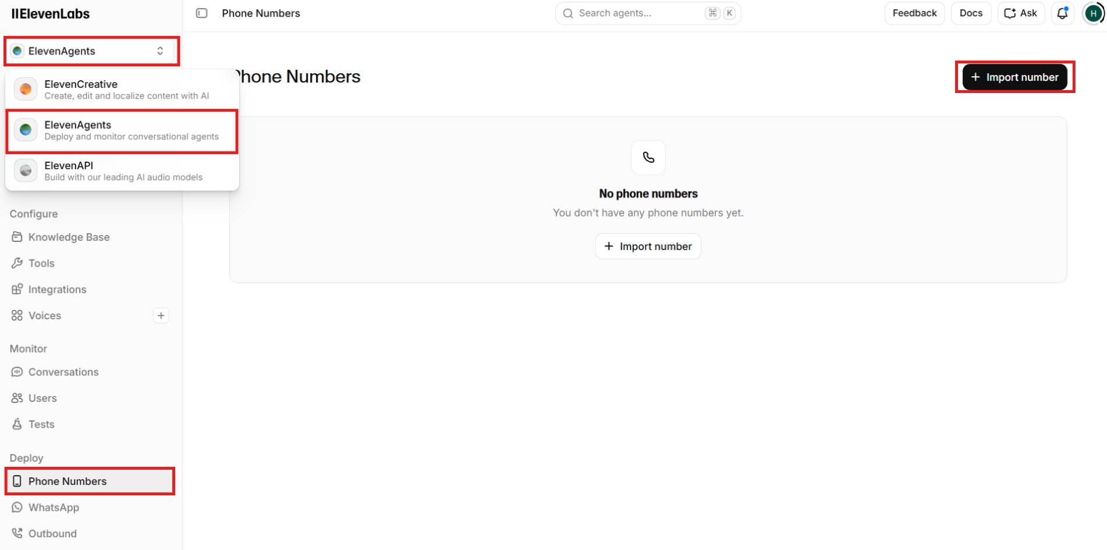Open the Docs link

tap(971, 13)
